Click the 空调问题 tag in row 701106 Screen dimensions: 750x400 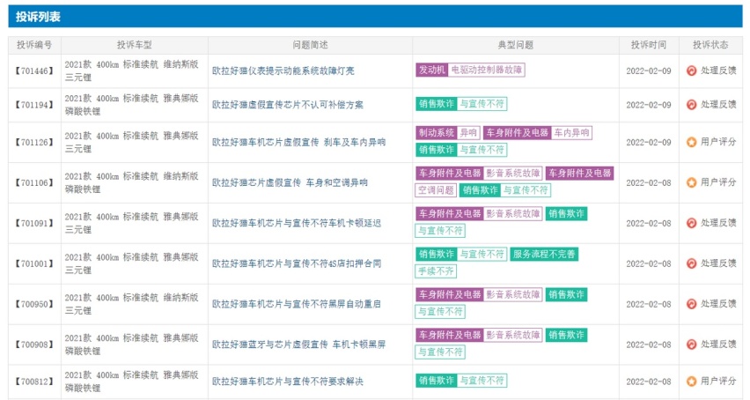point(436,190)
